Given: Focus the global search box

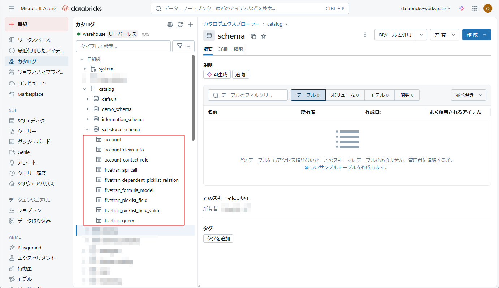Looking at the screenshot, I should click(250, 8).
